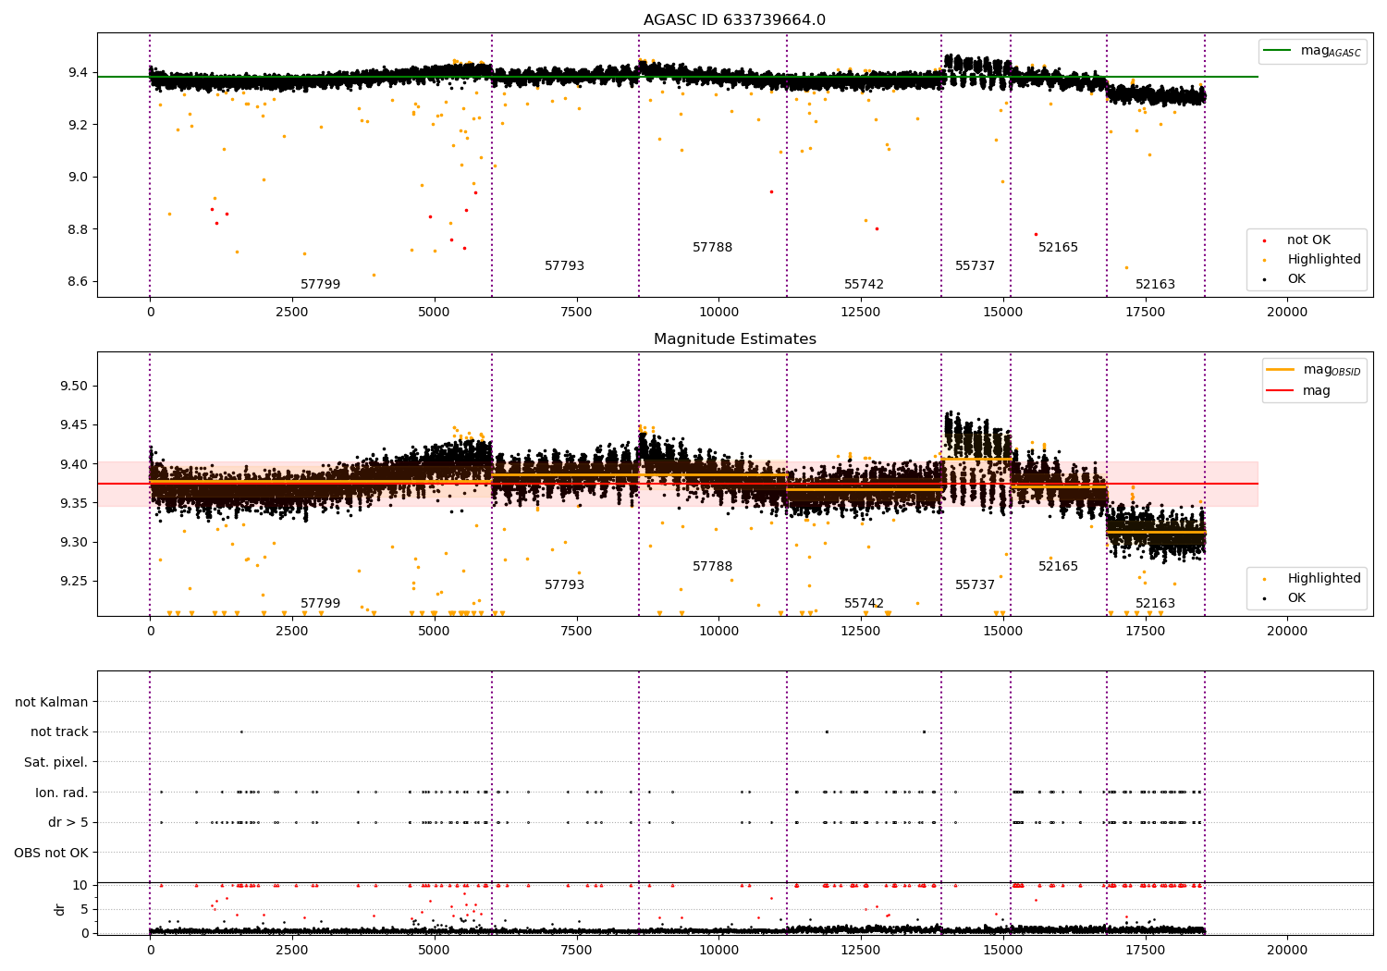Click obsid label 57799 in Magnitude Estimates plot

click(320, 604)
